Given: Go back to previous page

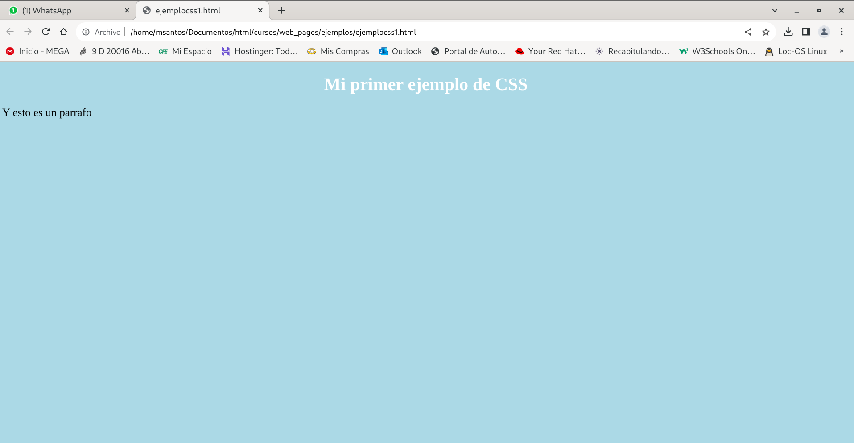Looking at the screenshot, I should pyautogui.click(x=10, y=32).
